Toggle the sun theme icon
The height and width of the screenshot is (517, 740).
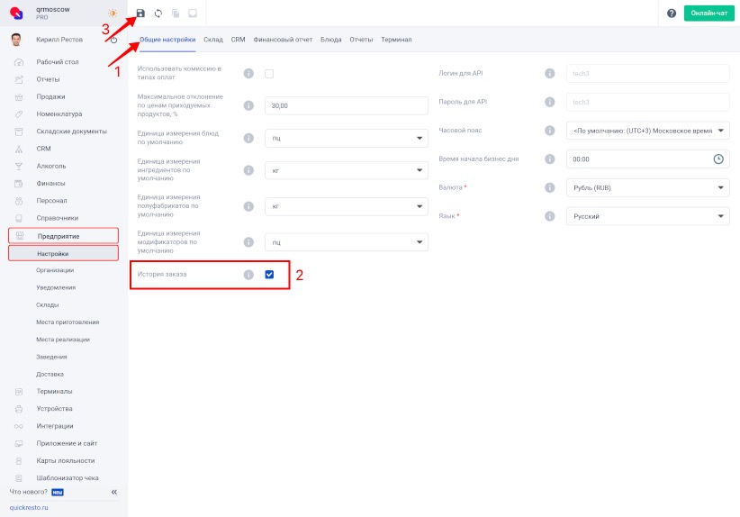tap(113, 14)
